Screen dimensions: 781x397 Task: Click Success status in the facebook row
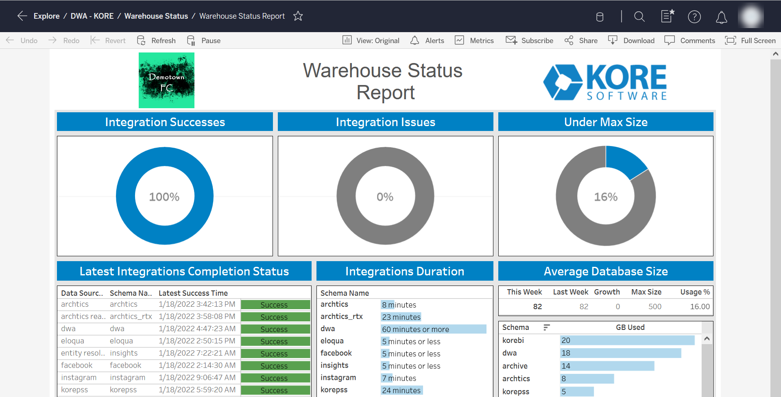coord(275,366)
